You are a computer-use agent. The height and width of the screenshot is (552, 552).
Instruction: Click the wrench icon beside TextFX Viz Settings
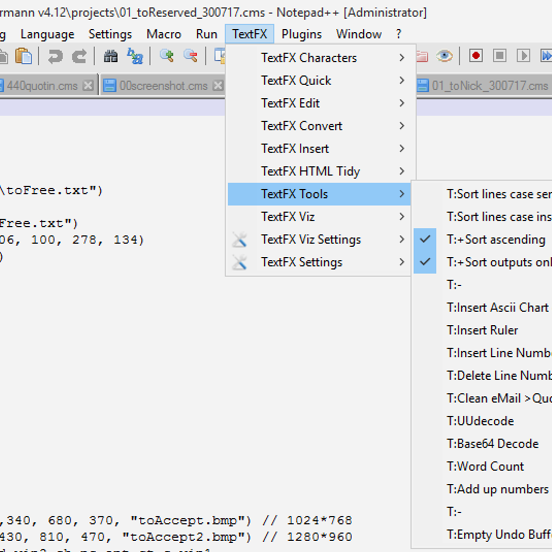click(x=239, y=239)
